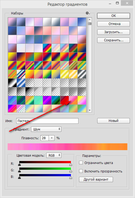Open the Цветовая модель RGB dropdown
Viewport: 135px width, 198px height.
[54, 155]
